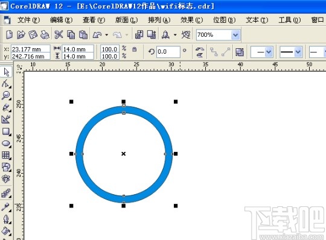This screenshot has height=240, width=326.
Task: Click the Application launcher icon
Action: (x=165, y=34)
